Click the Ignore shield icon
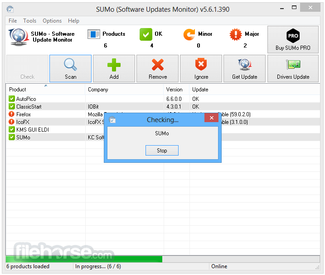The image size is (325, 275). coord(201,66)
